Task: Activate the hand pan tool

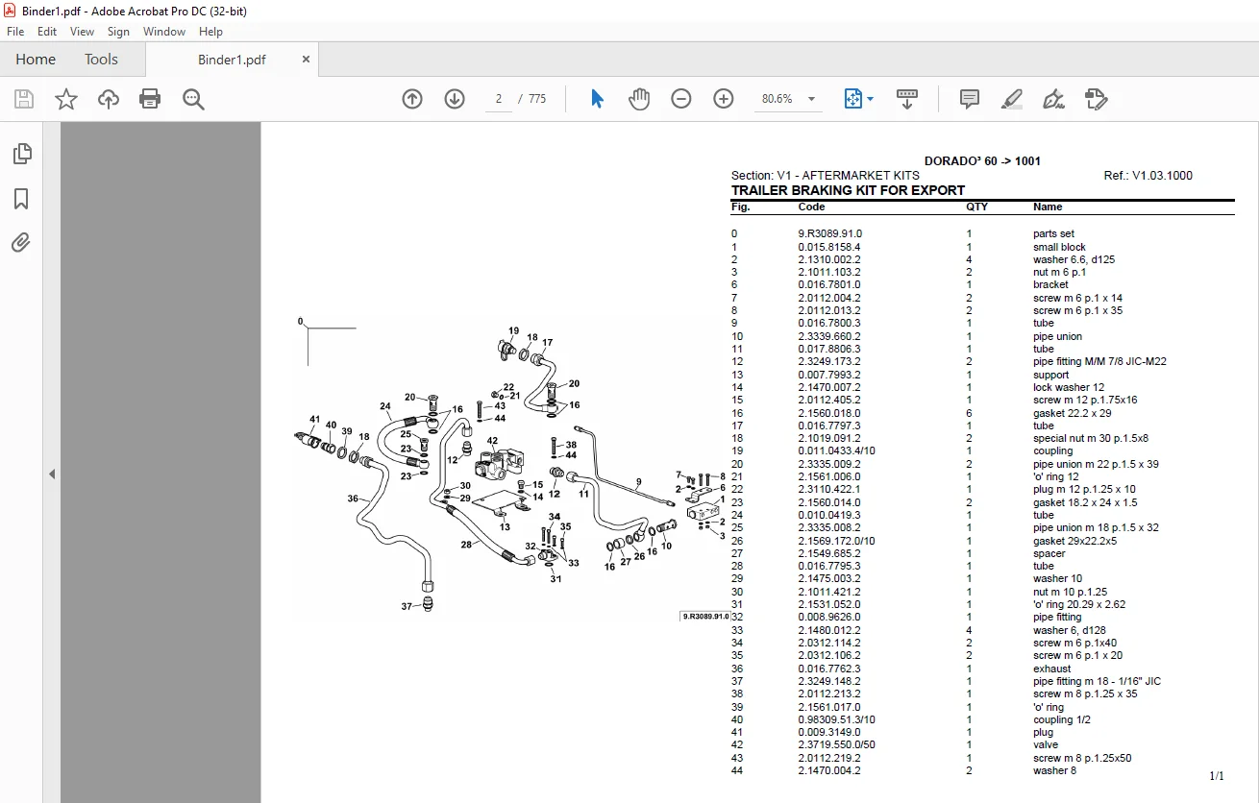Action: pyautogui.click(x=639, y=99)
